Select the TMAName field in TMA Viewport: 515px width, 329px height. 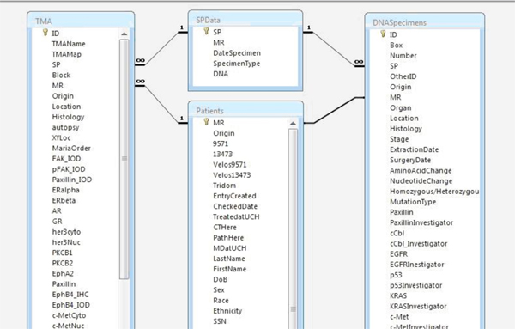[x=69, y=44]
